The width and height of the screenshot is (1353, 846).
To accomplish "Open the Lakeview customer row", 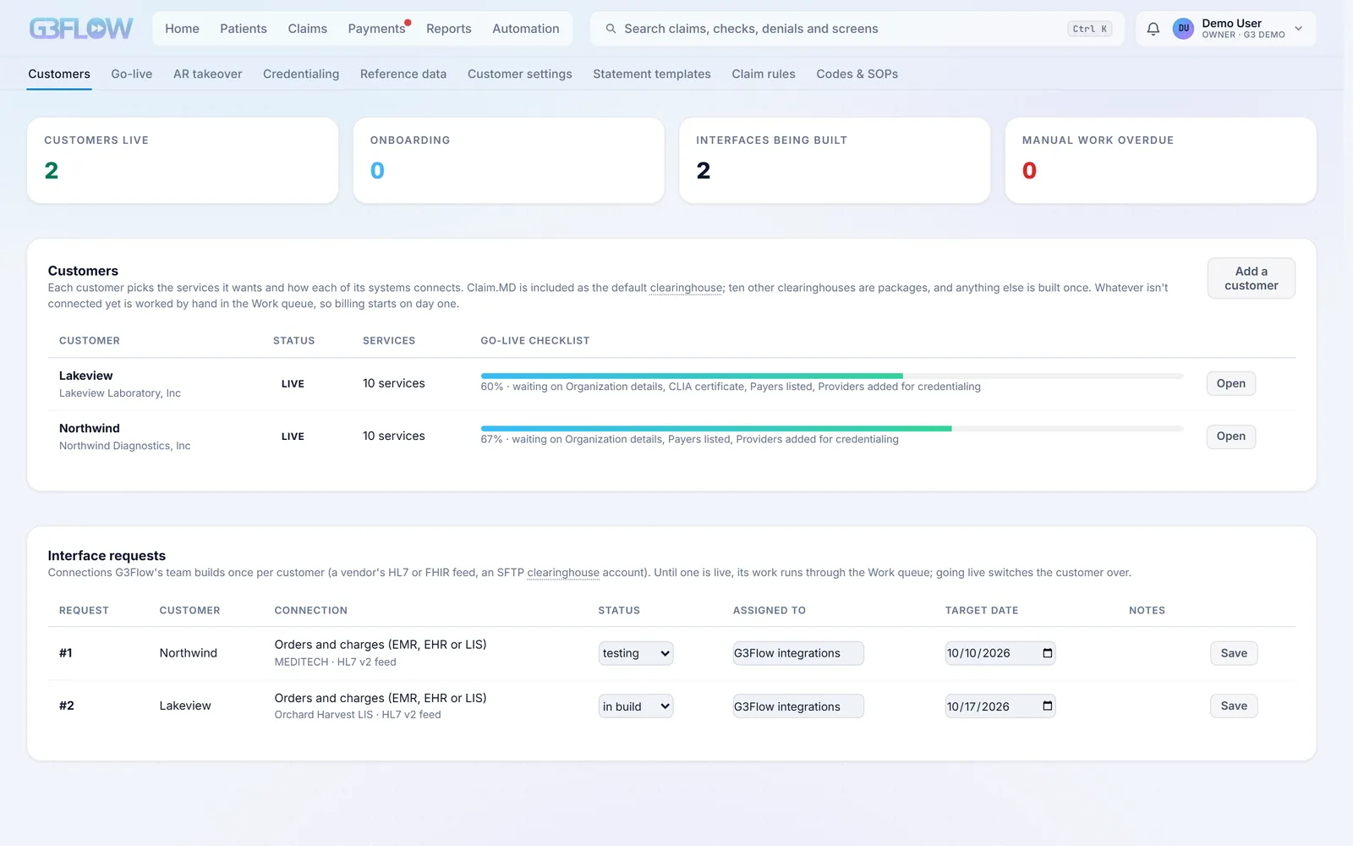I will [x=1231, y=383].
